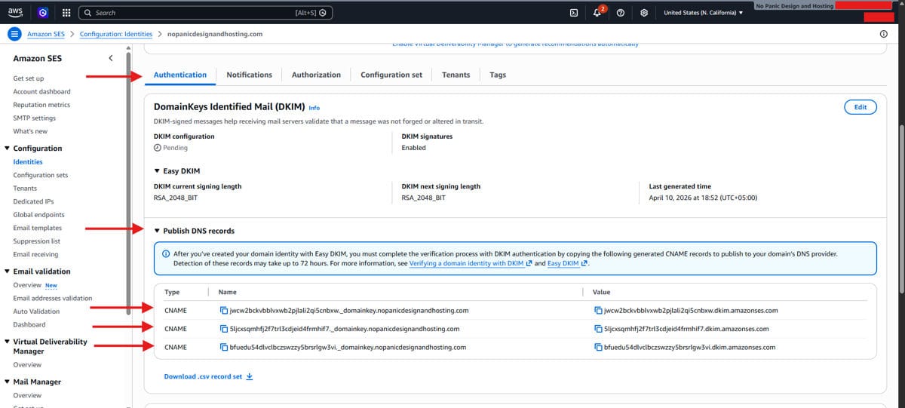Open Email addresses validation in sidebar
Image resolution: width=905 pixels, height=408 pixels.
point(52,298)
